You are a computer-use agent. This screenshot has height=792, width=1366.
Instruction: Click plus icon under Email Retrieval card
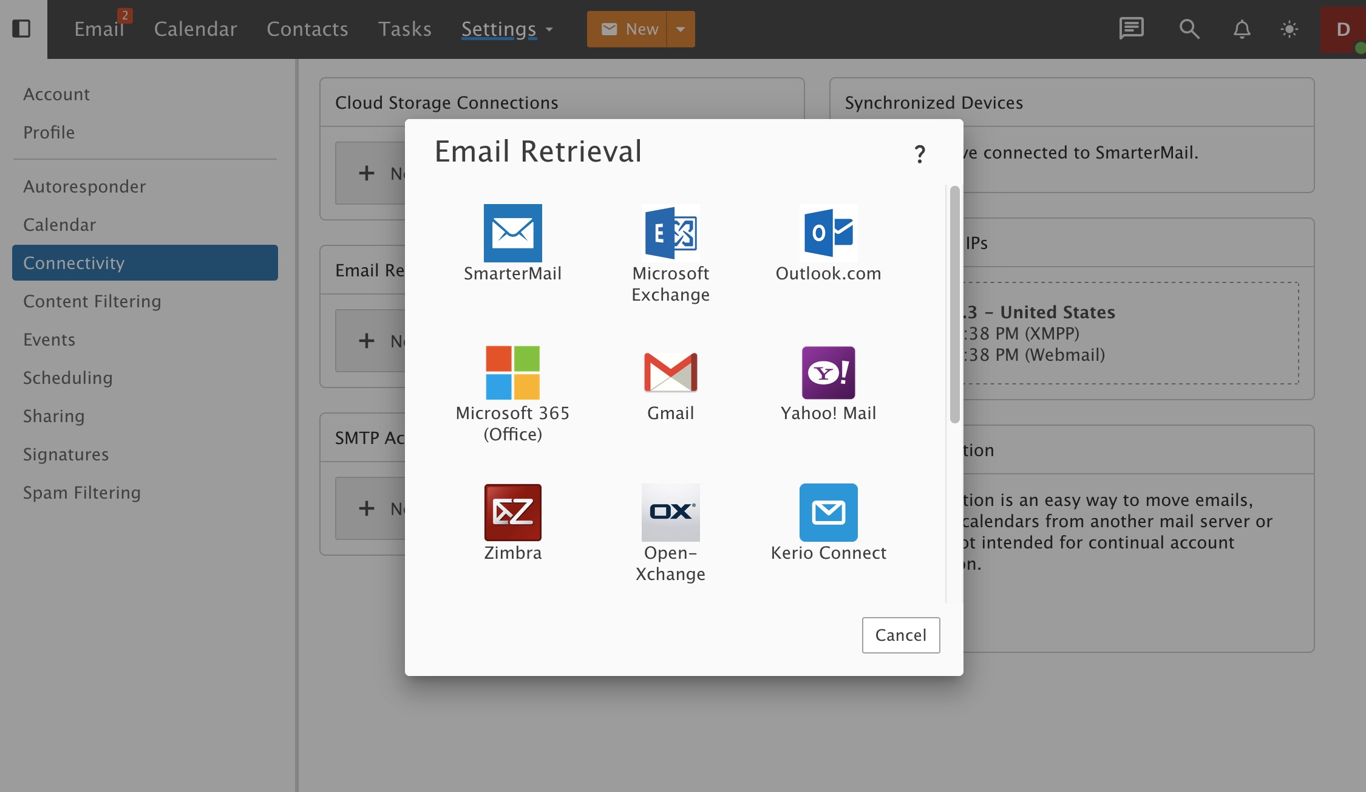point(366,341)
